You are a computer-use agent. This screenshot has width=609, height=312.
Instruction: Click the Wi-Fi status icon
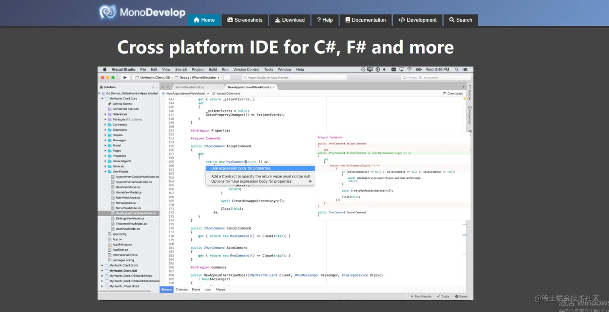(410, 69)
